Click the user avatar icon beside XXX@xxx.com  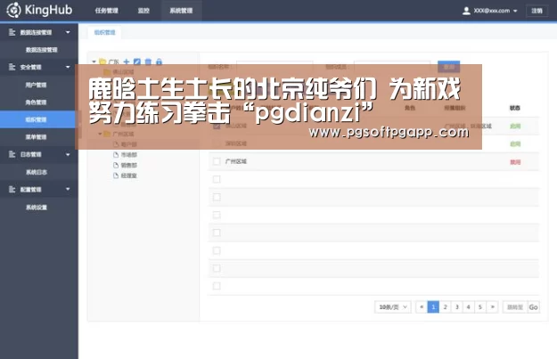(x=466, y=11)
